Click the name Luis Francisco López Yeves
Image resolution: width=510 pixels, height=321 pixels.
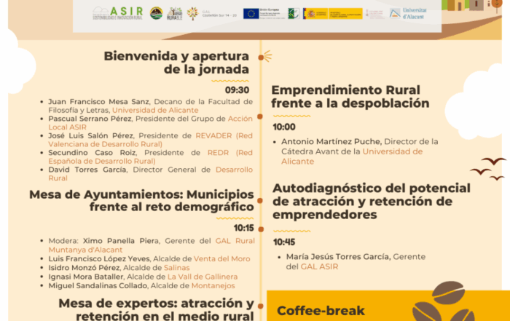[99, 259]
